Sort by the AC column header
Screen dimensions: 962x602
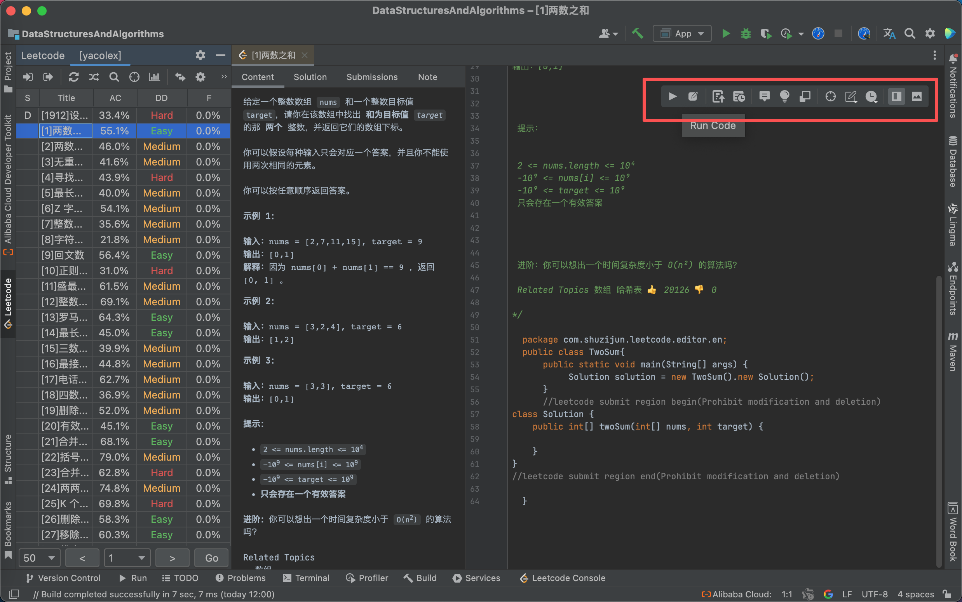(x=115, y=98)
